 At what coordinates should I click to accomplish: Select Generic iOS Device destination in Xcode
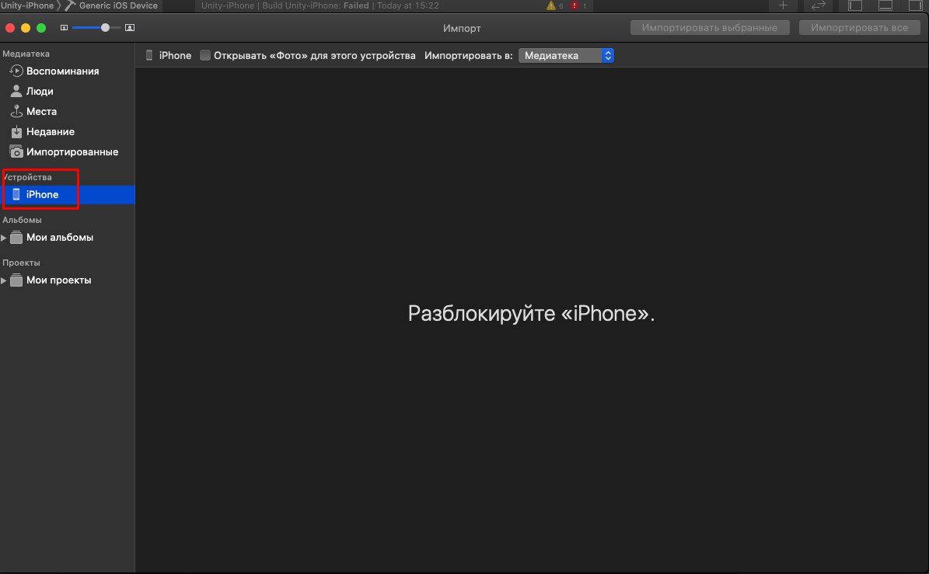point(118,6)
